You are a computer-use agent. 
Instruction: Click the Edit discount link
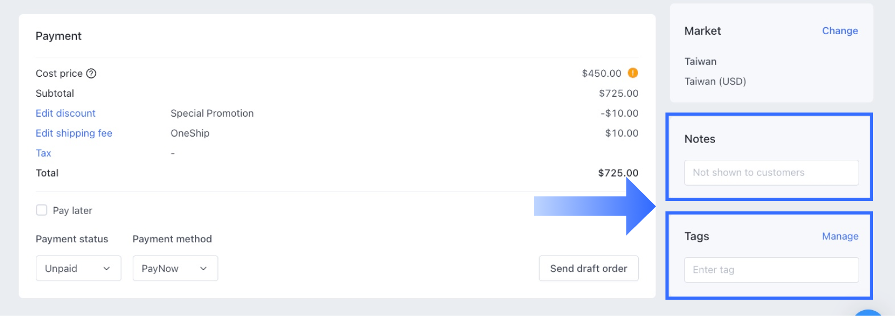tap(65, 114)
